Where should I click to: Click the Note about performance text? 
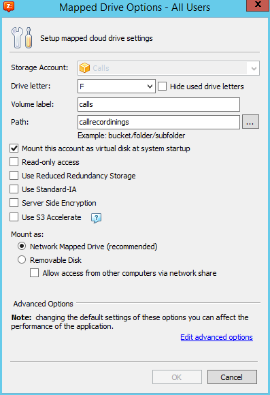(x=130, y=321)
